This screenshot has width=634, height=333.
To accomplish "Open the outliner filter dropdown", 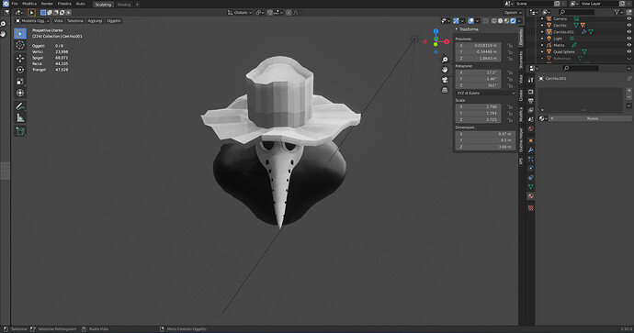I will point(618,13).
